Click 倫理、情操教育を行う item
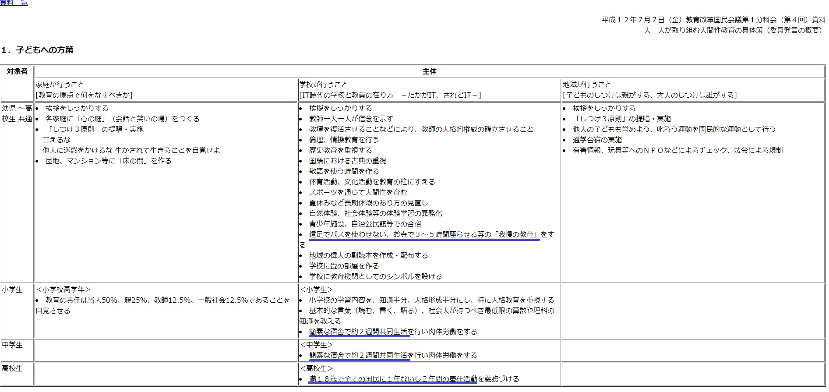Viewport: 829px width, 392px height. click(x=344, y=140)
